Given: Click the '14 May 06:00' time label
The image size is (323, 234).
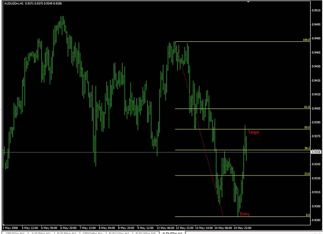Looking at the screenshot, I should (x=223, y=228).
